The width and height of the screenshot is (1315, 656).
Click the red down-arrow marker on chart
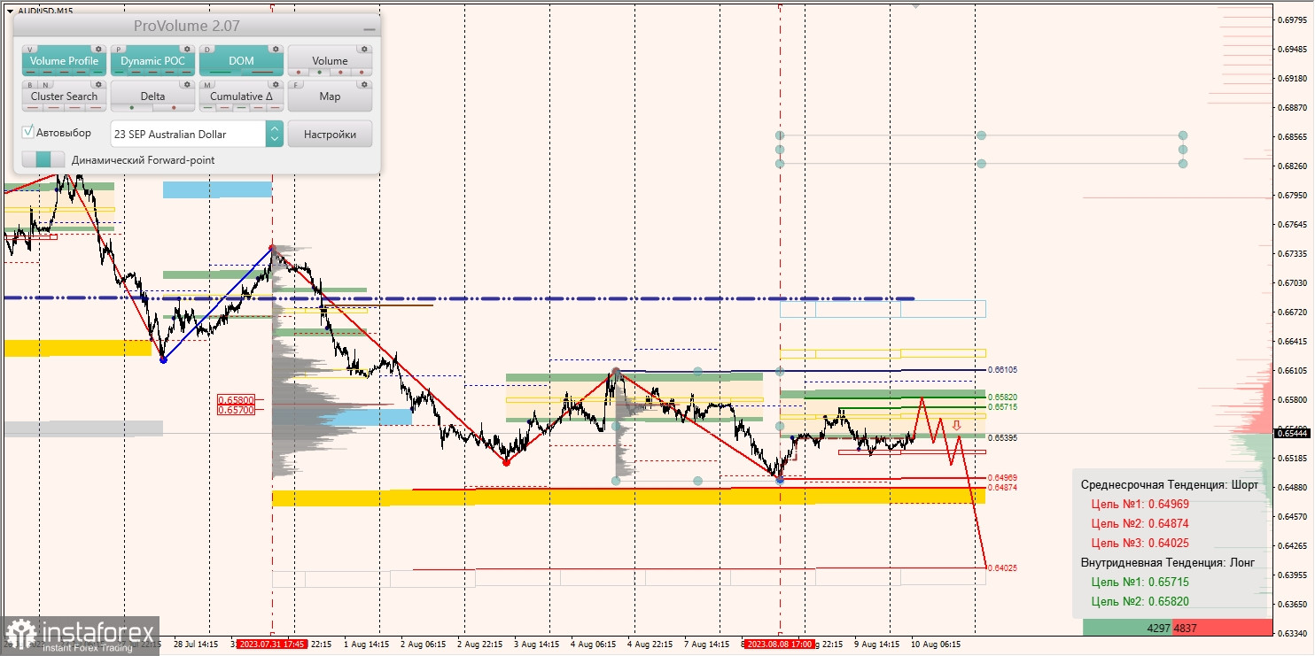957,426
